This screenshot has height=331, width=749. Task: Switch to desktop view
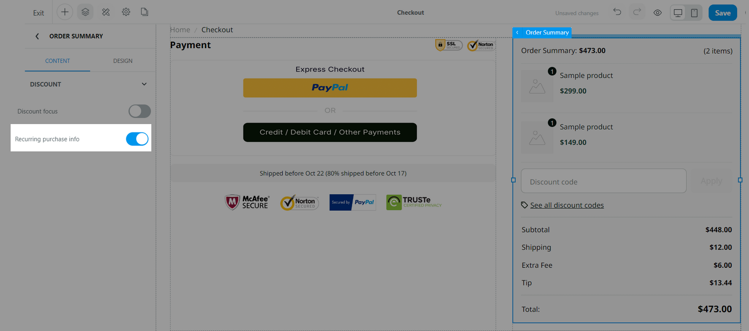coord(678,13)
